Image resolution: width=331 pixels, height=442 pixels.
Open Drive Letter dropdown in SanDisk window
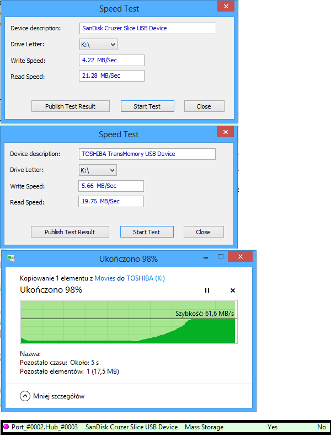[98, 45]
